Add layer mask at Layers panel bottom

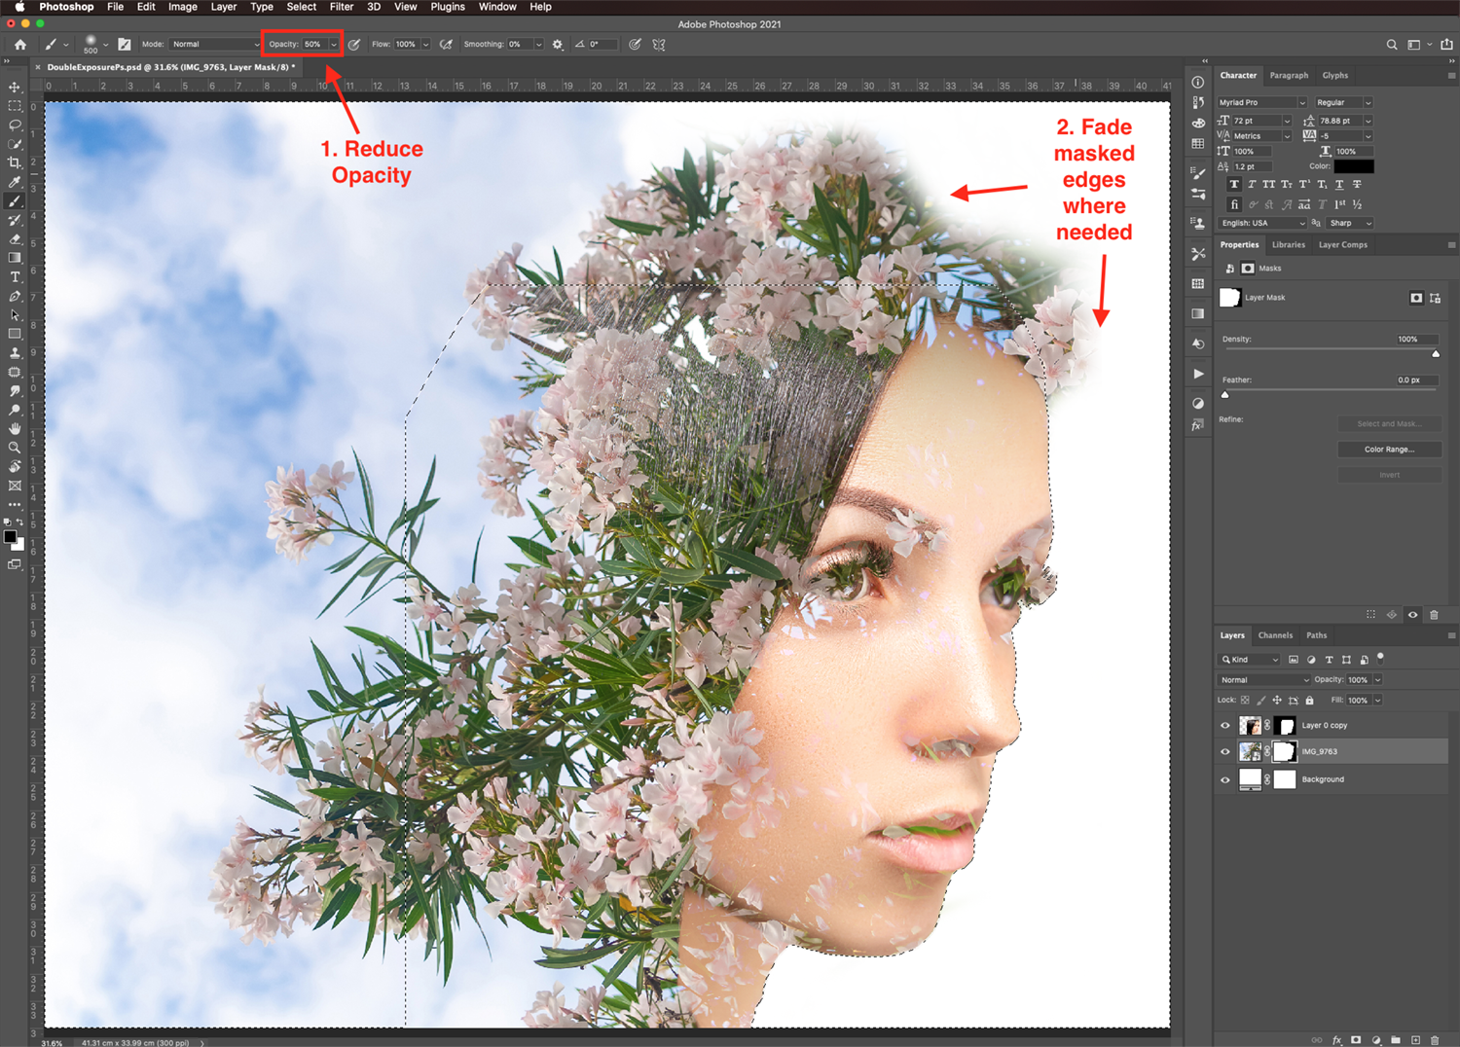[1356, 1040]
